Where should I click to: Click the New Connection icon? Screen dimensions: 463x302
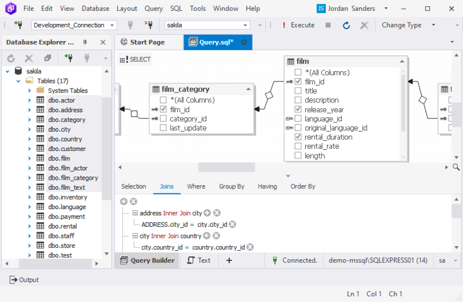(19, 25)
